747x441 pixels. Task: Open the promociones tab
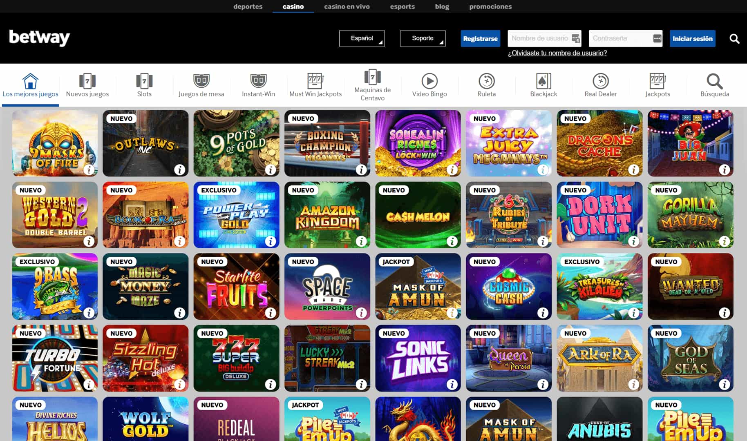coord(490,7)
